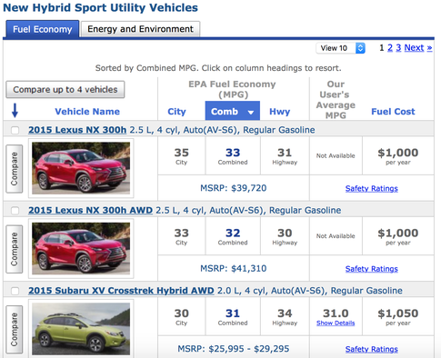Sort by the Fuel Cost heading

click(x=393, y=112)
